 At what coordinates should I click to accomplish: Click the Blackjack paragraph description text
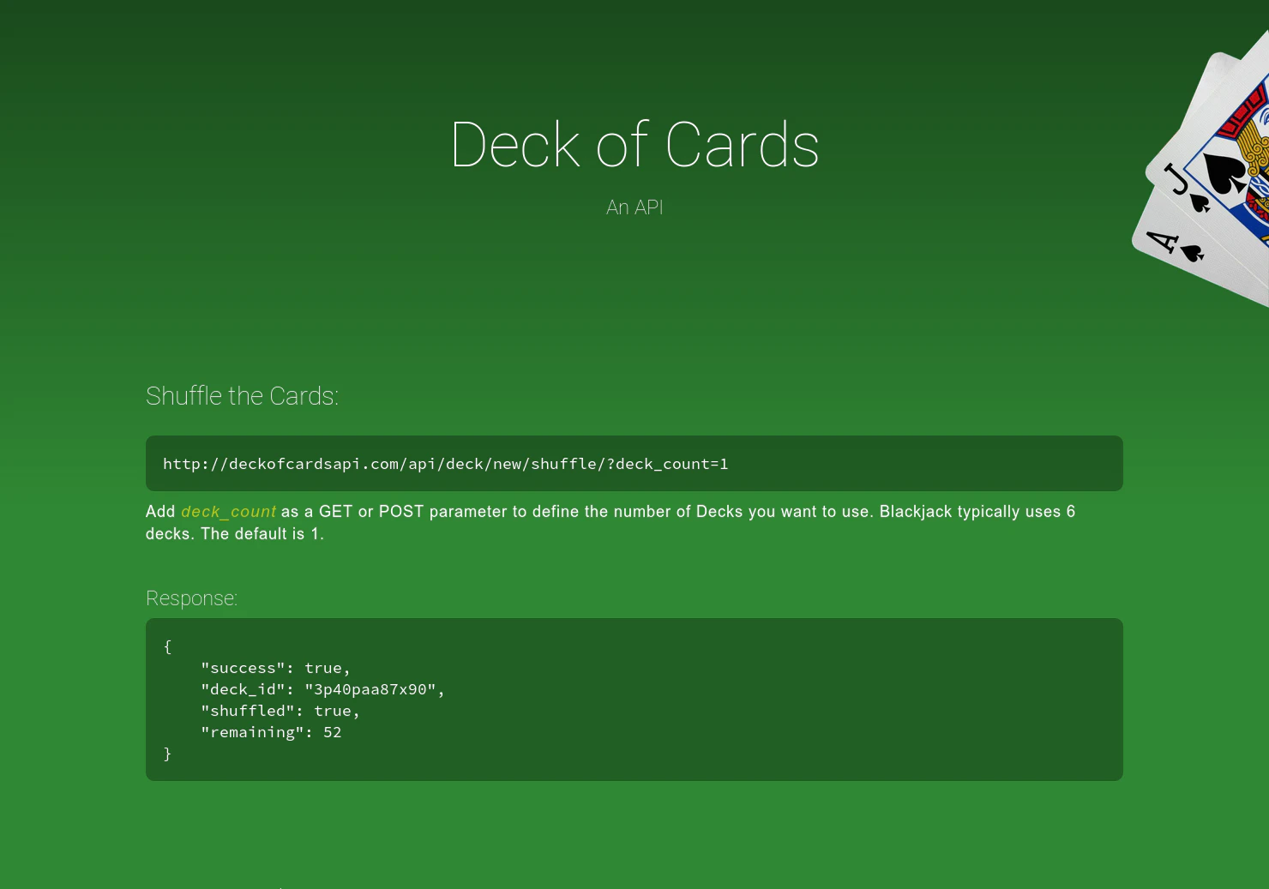click(x=610, y=522)
